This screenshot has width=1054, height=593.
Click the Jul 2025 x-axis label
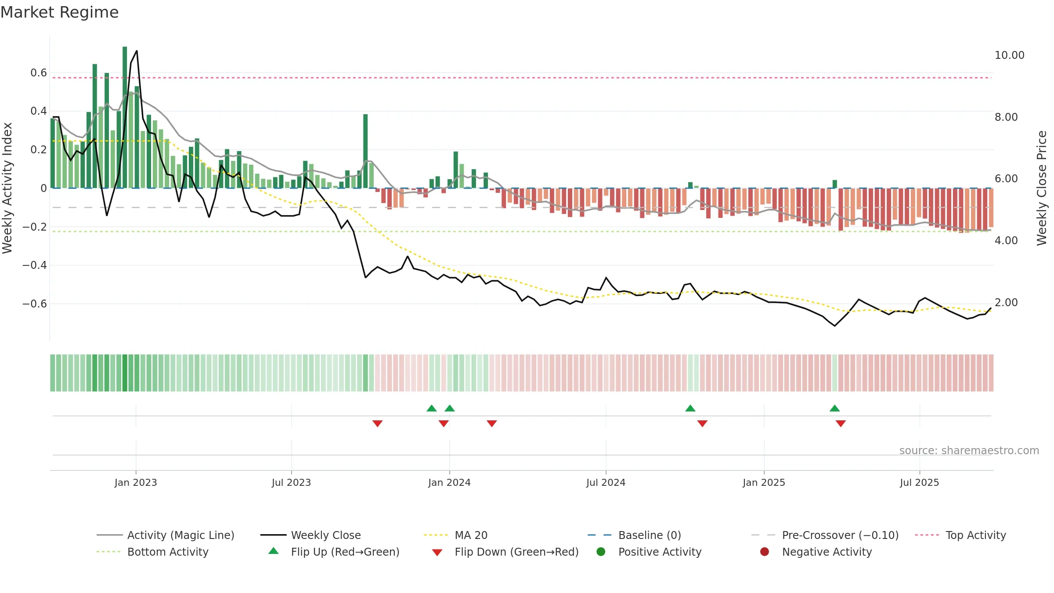point(919,482)
